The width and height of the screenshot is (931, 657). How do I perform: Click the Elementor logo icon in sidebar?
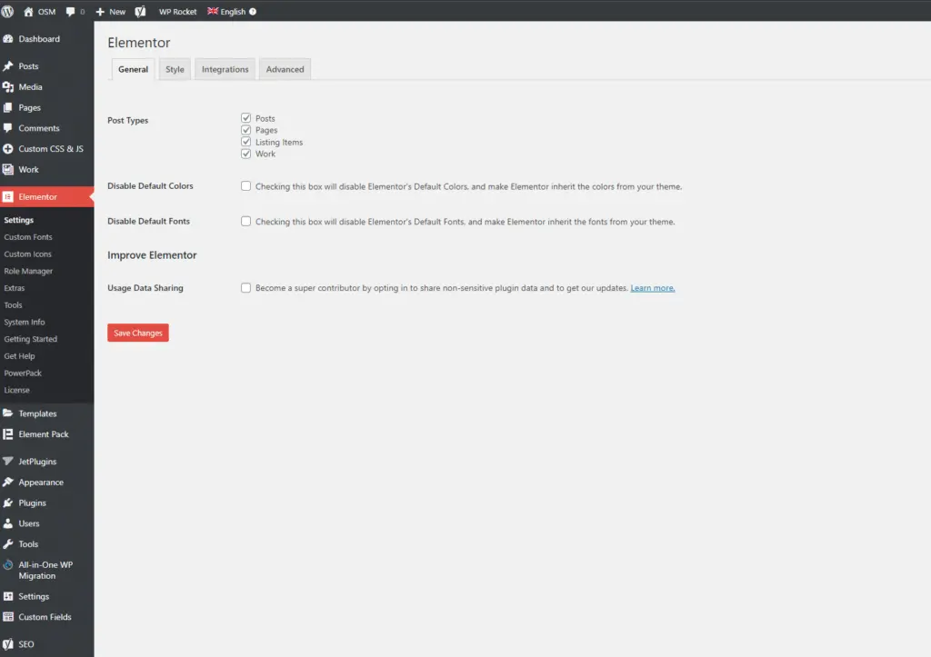tap(7, 196)
